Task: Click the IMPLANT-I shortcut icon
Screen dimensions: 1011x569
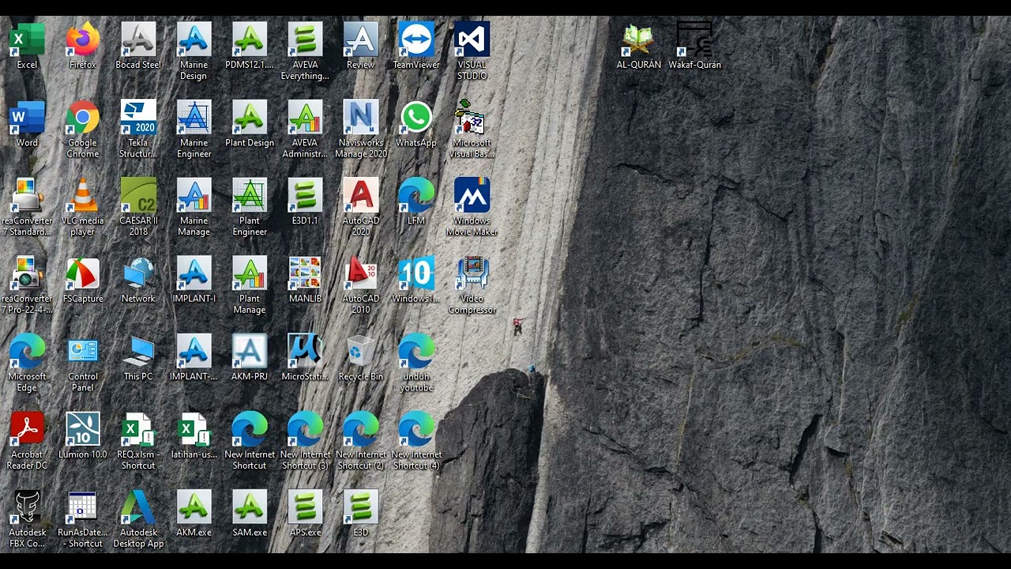Action: [x=194, y=273]
